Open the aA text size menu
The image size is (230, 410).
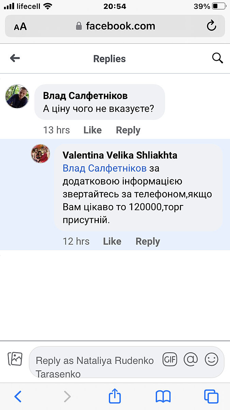click(x=20, y=27)
